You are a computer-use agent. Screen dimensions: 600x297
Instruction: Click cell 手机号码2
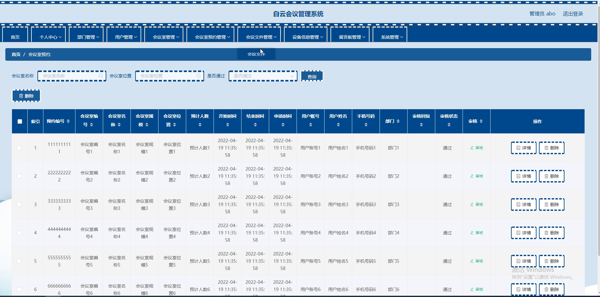366,176
